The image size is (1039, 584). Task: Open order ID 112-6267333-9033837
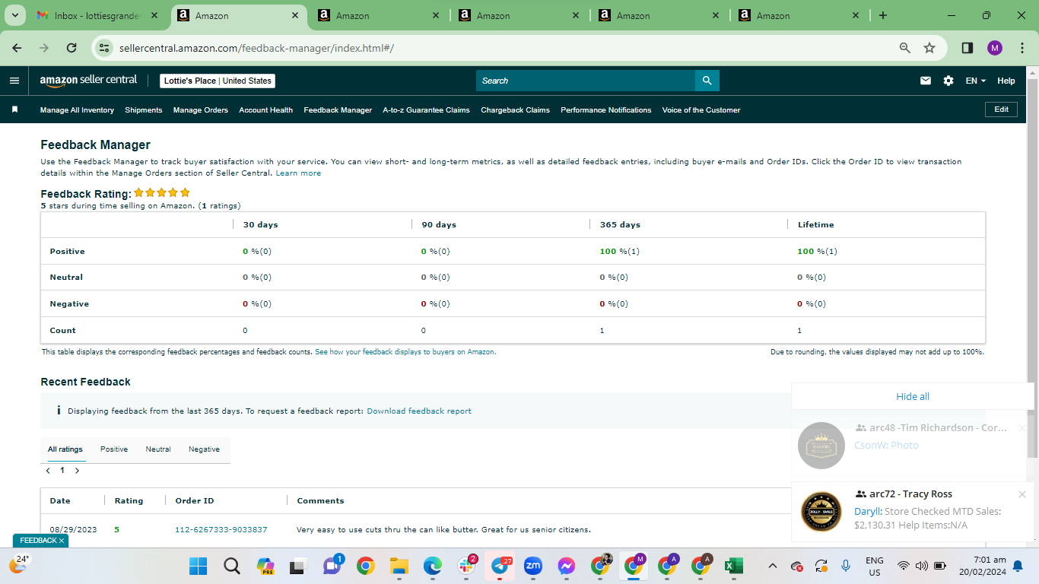[x=221, y=530]
